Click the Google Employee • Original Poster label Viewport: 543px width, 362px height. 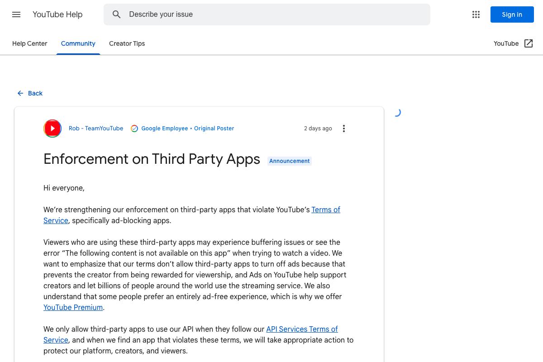click(188, 129)
